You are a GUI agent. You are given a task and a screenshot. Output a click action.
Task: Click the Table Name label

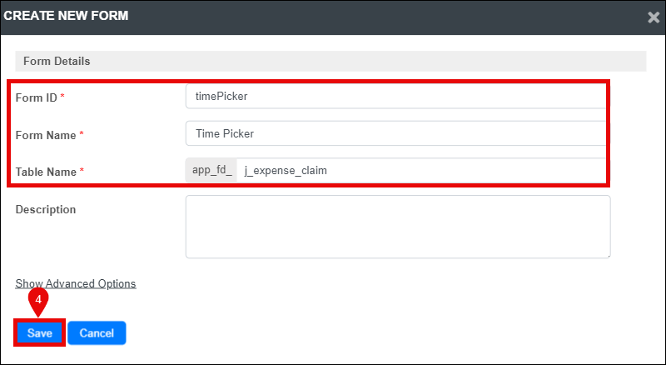pos(46,172)
